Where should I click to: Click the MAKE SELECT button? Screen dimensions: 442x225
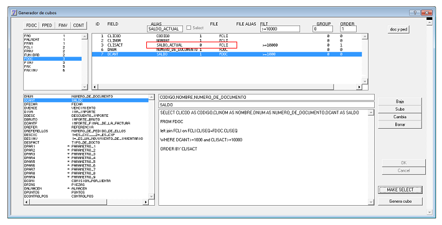click(x=400, y=190)
